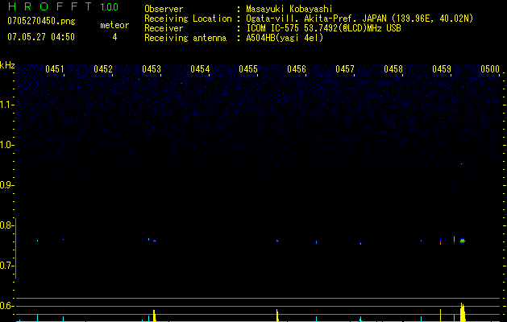Image resolution: width=507 pixels, height=322 pixels.
Task: Click the HROFFT 1.00 title text
Action: (63, 6)
